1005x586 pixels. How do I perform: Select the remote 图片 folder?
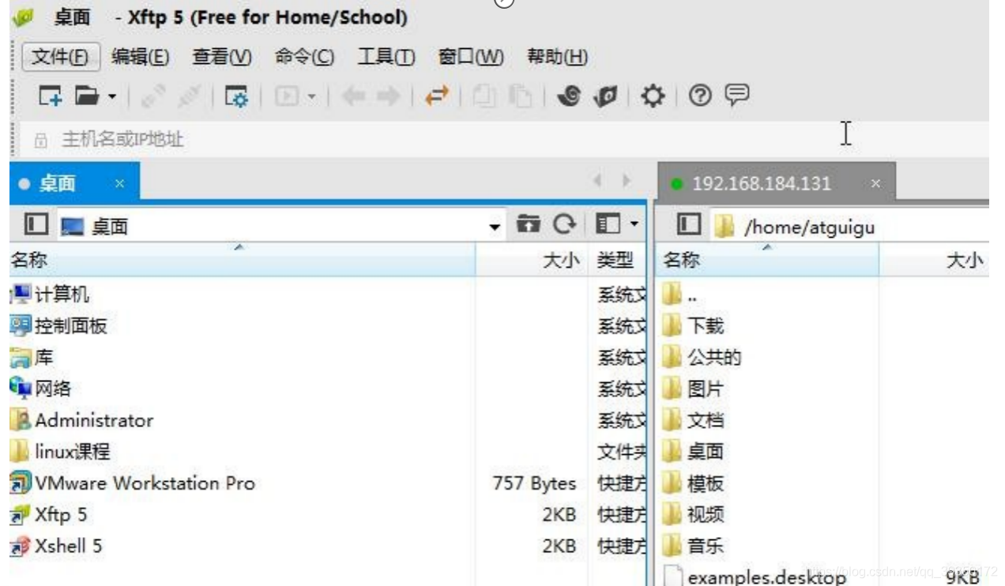(x=694, y=389)
